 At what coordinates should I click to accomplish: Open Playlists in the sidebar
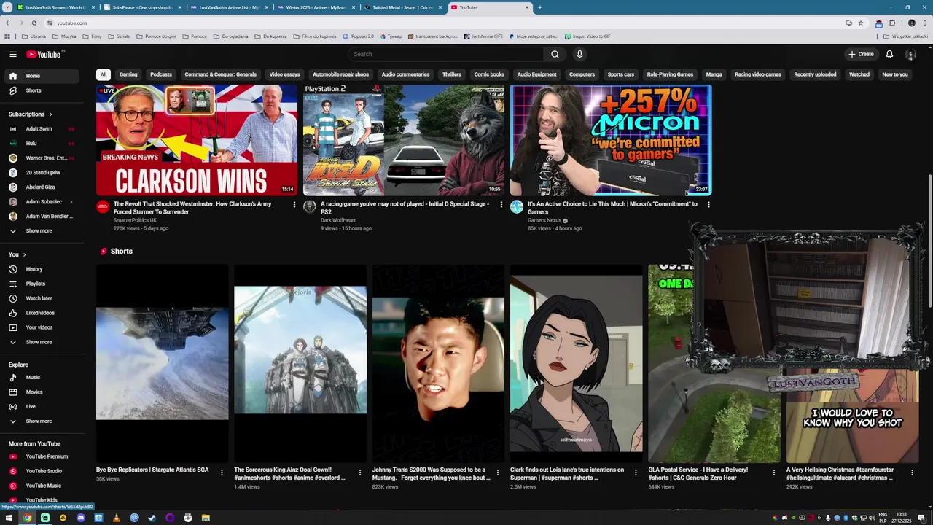[x=42, y=284]
